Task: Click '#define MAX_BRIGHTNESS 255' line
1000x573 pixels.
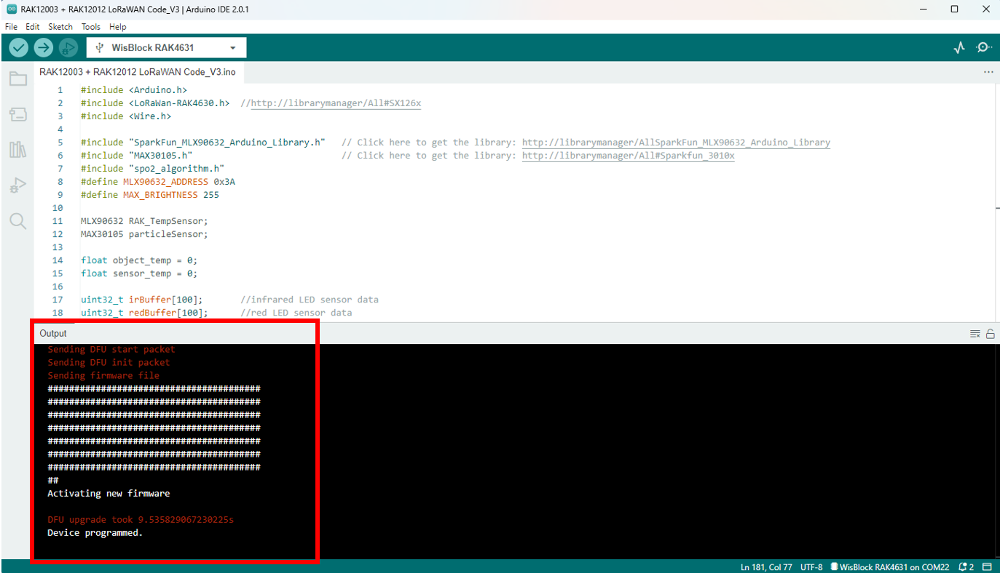Action: point(150,195)
